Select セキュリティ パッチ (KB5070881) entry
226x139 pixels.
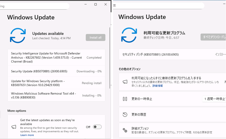click(172, 54)
